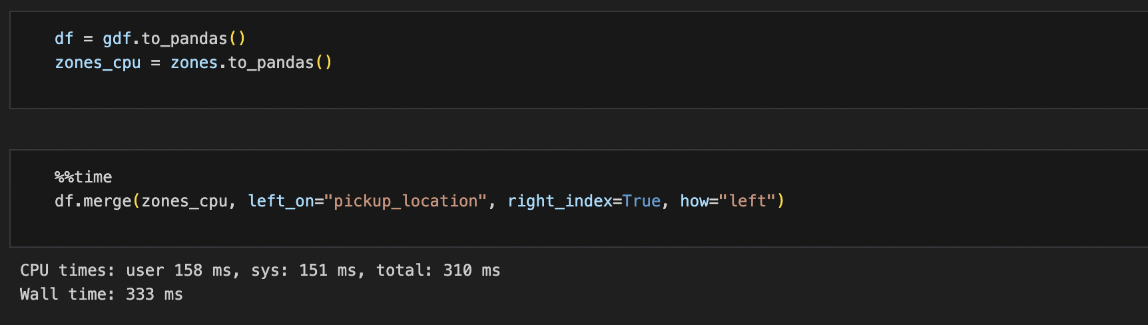Click the "pickup_location" string literal
Viewport: 1148px width, 325px height.
pyautogui.click(x=406, y=201)
